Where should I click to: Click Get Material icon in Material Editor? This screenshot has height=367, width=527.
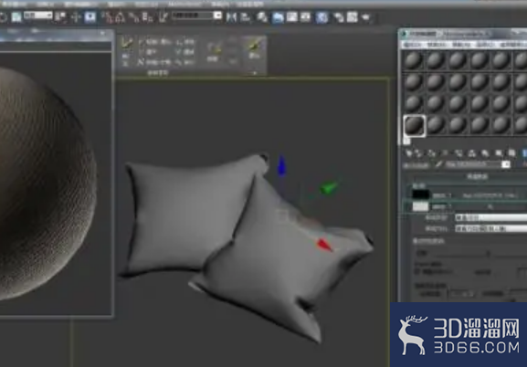coord(408,153)
